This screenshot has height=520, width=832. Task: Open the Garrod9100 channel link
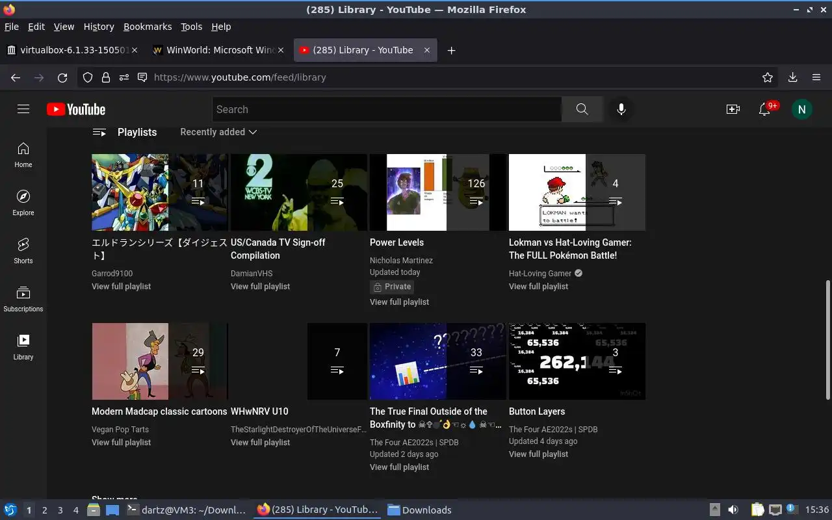click(x=112, y=274)
